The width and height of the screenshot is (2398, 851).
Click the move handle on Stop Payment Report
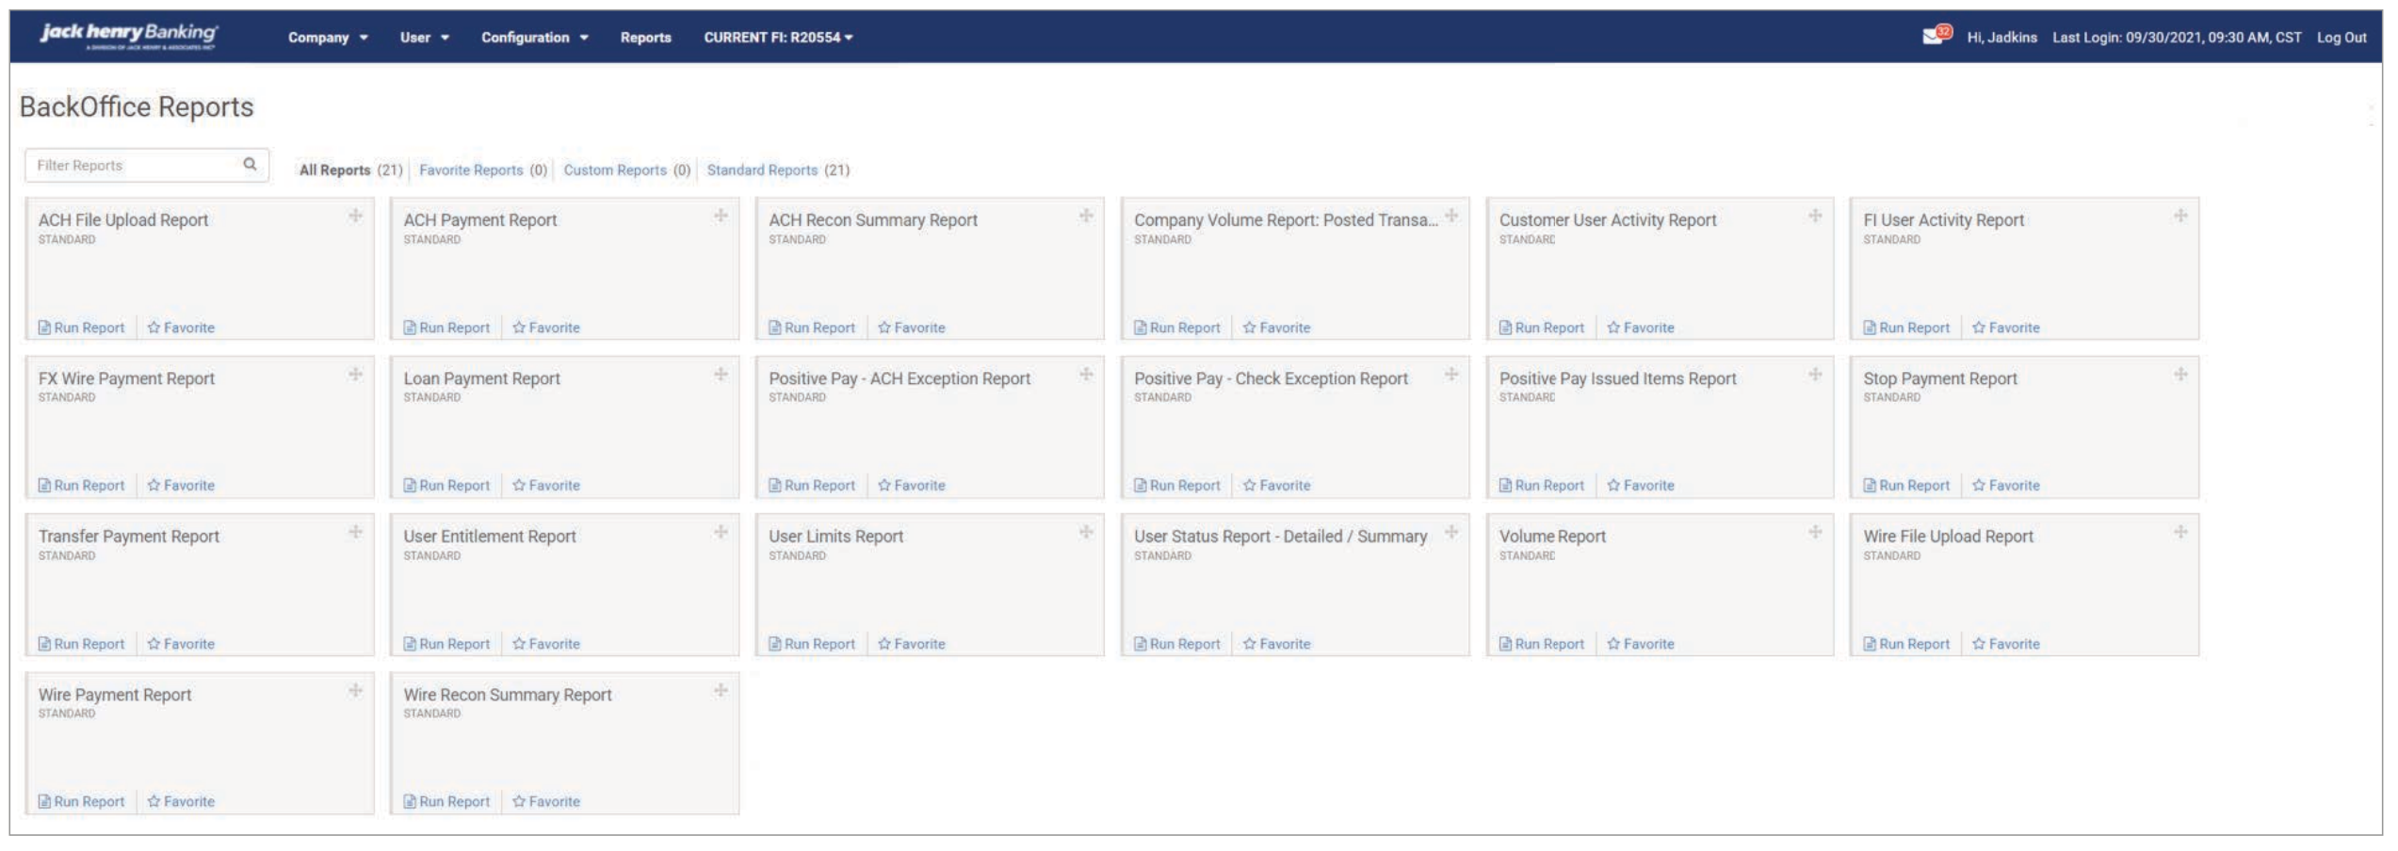click(x=2180, y=375)
